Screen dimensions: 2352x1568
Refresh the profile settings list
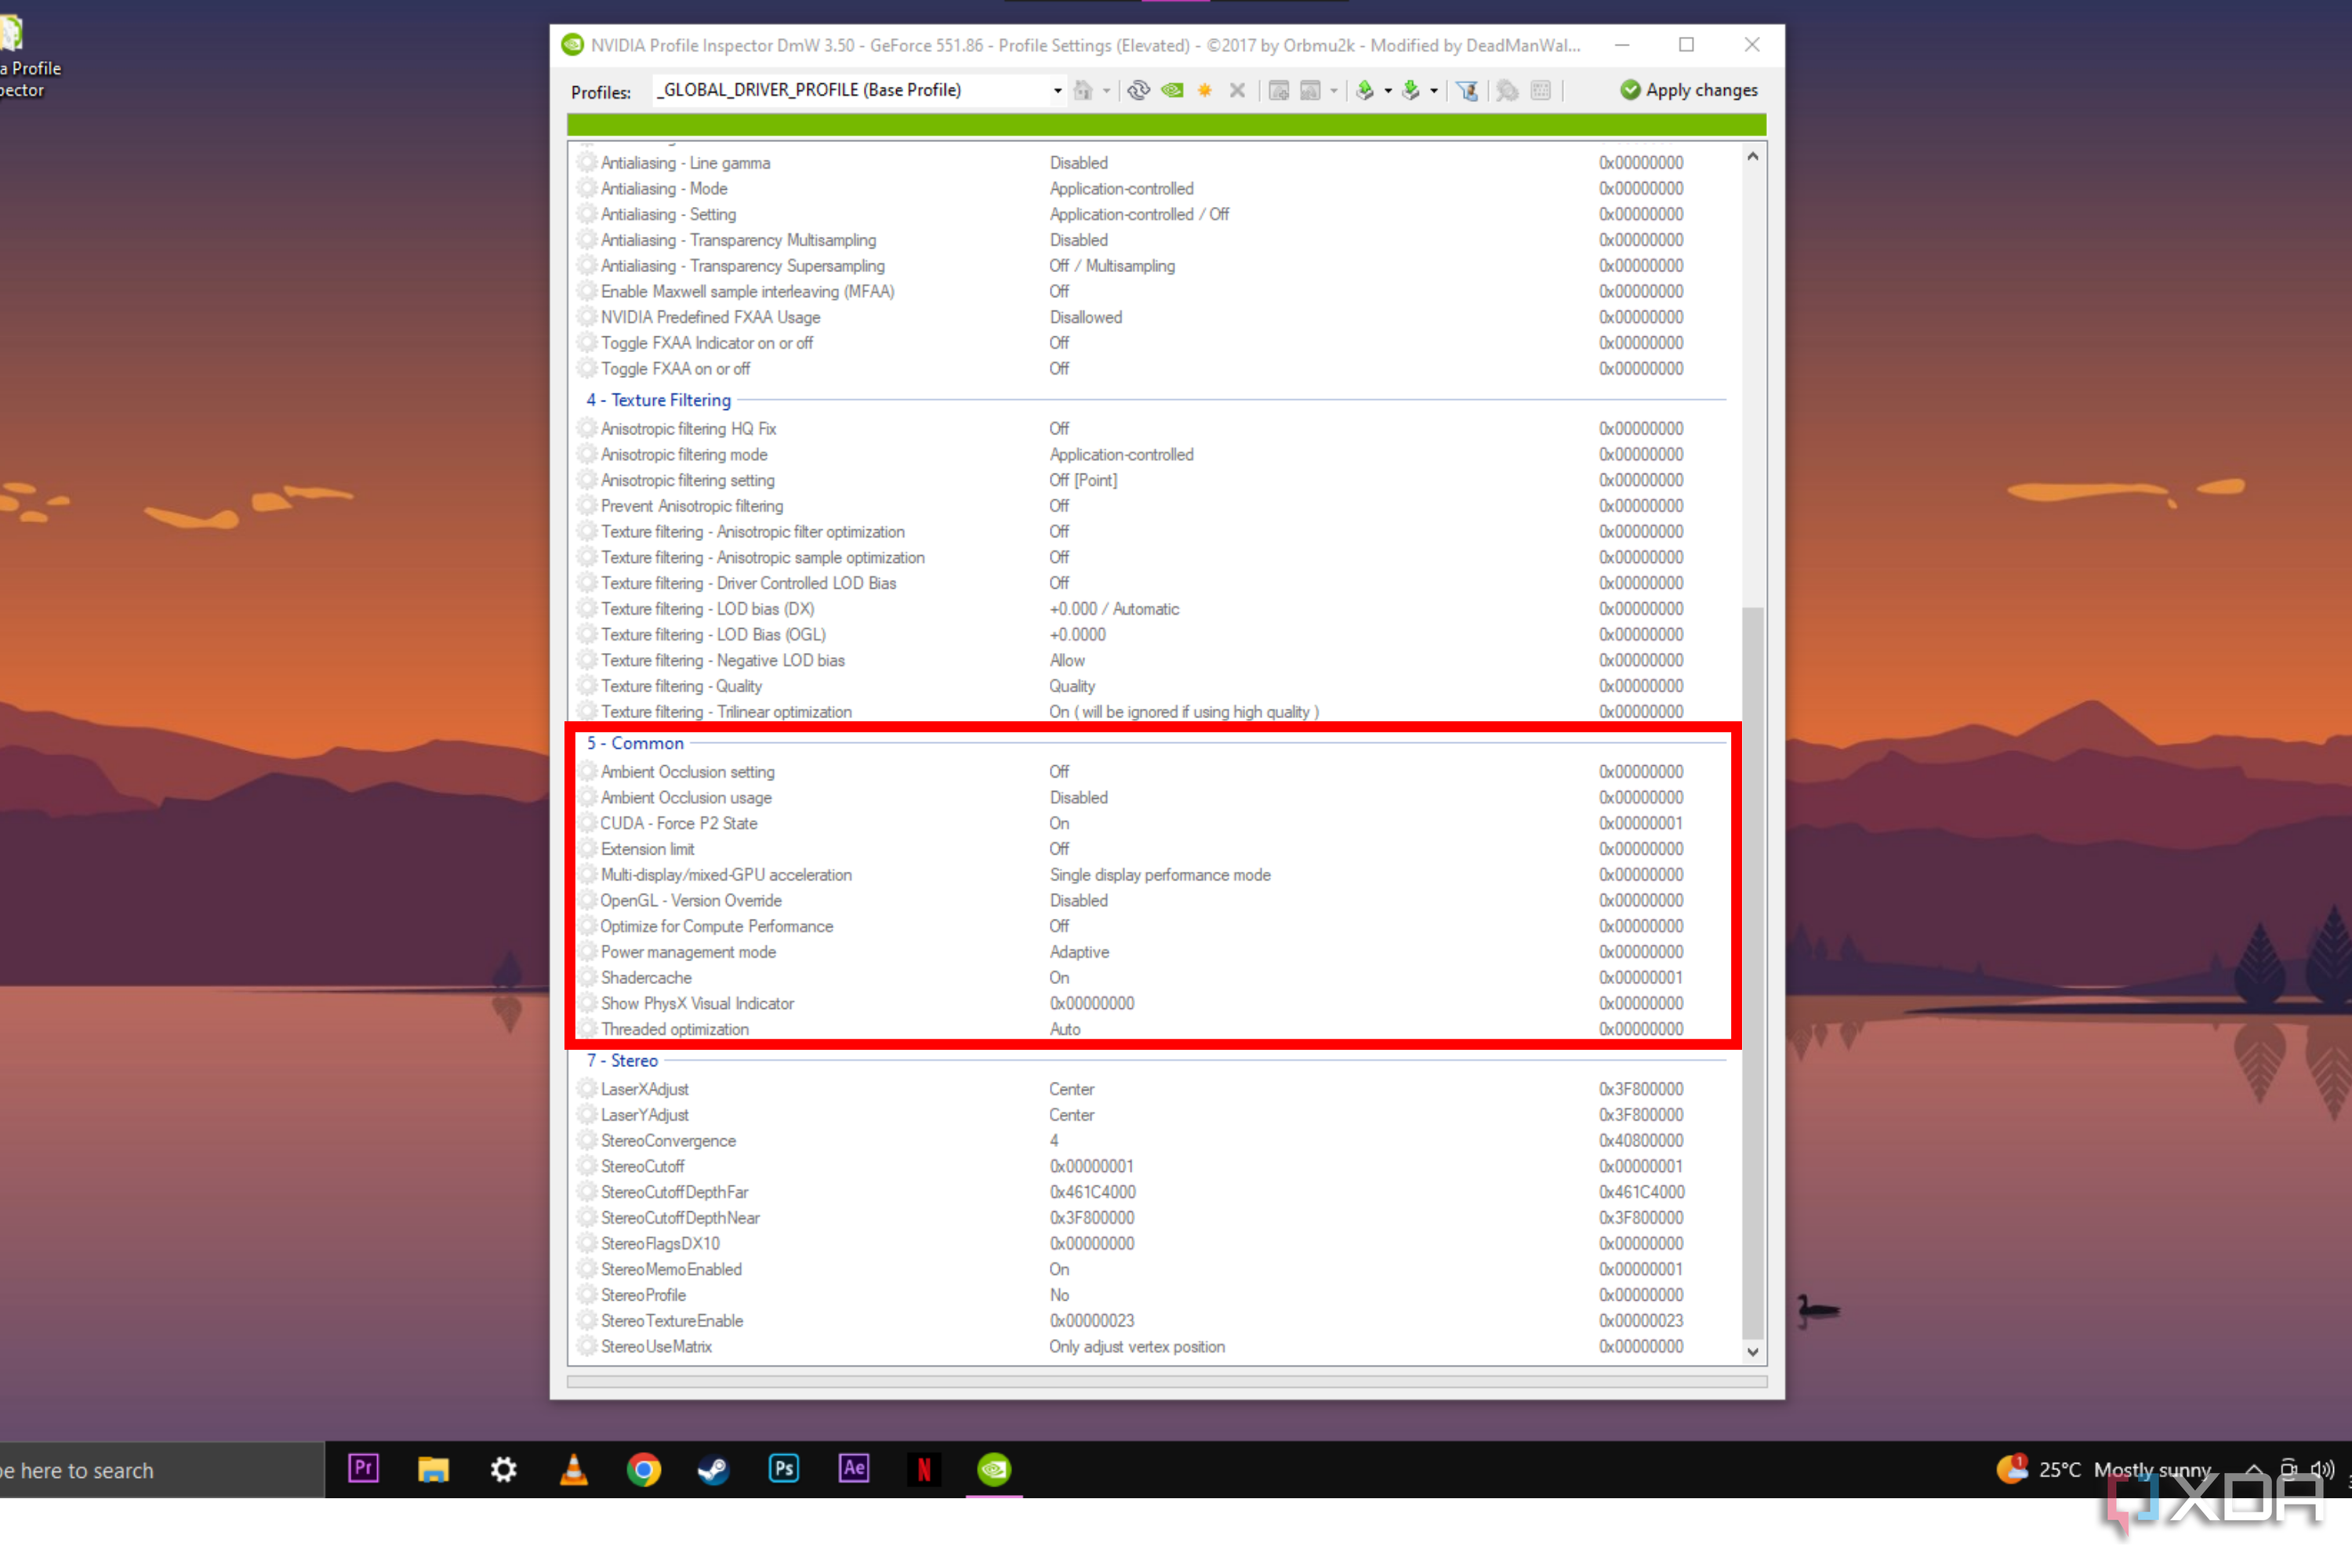[x=1139, y=90]
